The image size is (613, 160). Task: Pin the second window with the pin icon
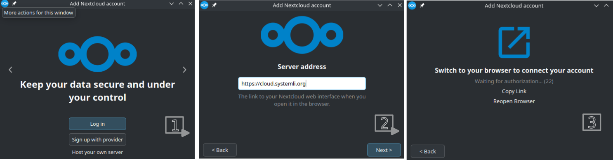(214, 5)
